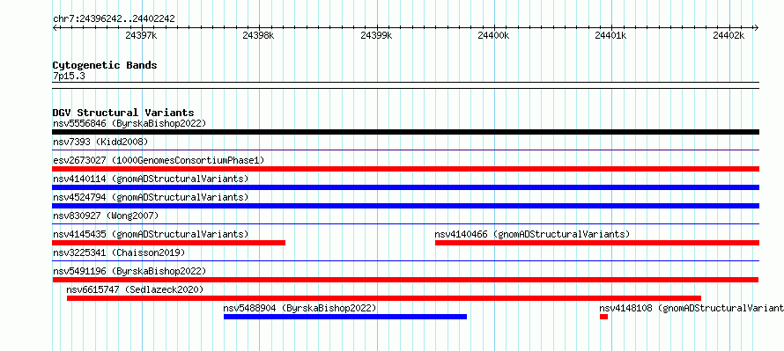This screenshot has height=351, width=784.
Task: Open the nsv5488904 (ByrskaBishop2022) label
Action: click(300, 308)
